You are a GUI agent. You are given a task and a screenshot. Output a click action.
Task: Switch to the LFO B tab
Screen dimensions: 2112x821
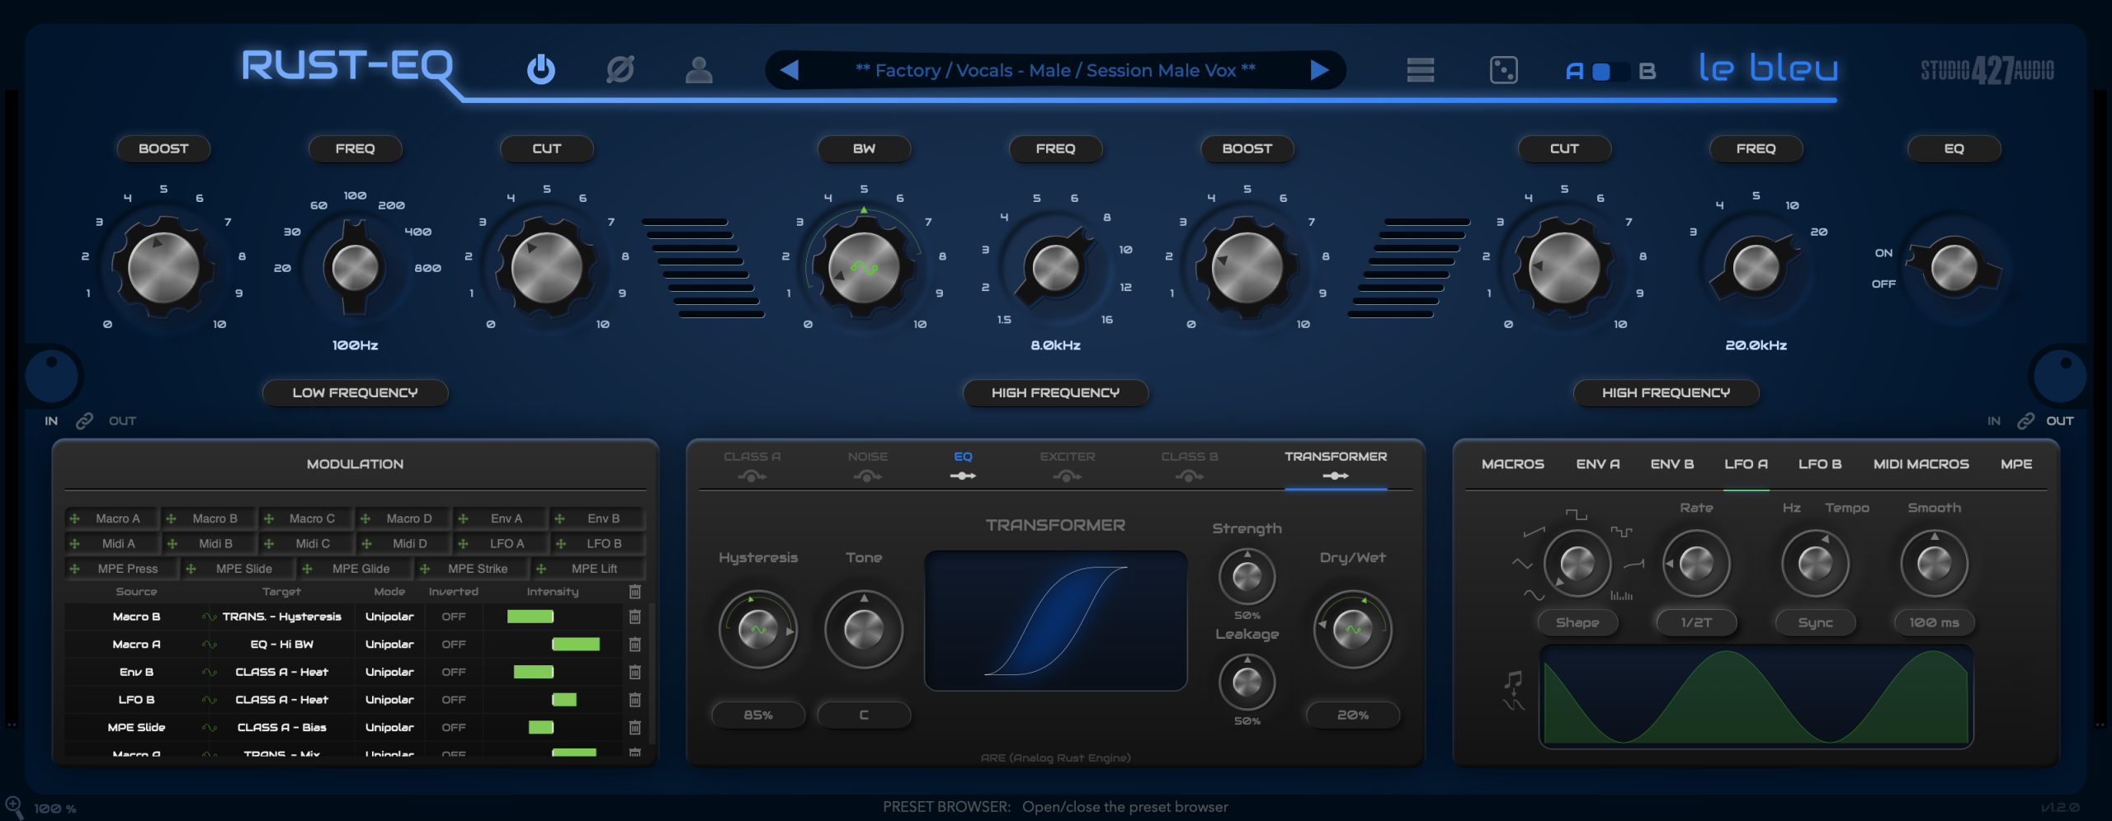pos(1820,464)
